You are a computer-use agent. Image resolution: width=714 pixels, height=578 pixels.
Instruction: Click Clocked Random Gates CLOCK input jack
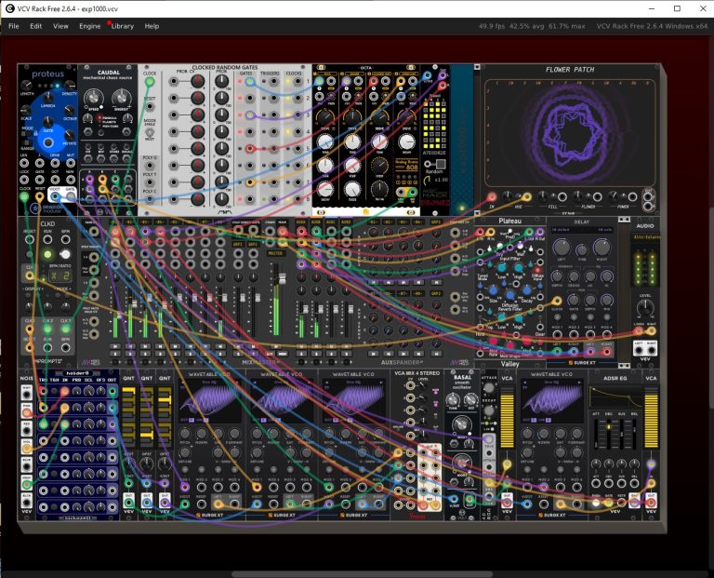coord(150,82)
